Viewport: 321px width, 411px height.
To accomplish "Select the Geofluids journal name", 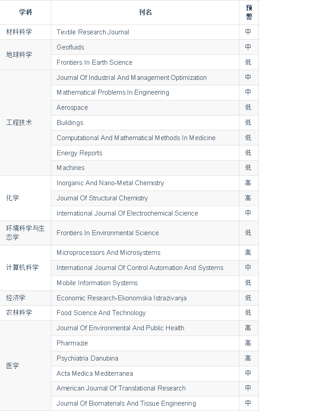I will (x=70, y=47).
